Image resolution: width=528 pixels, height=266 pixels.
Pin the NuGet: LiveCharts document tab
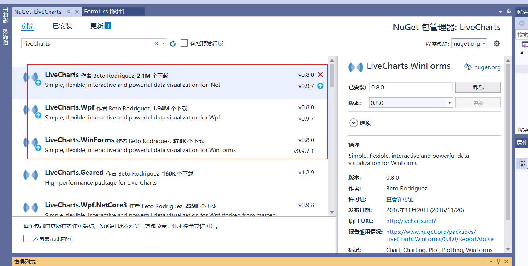(69, 12)
